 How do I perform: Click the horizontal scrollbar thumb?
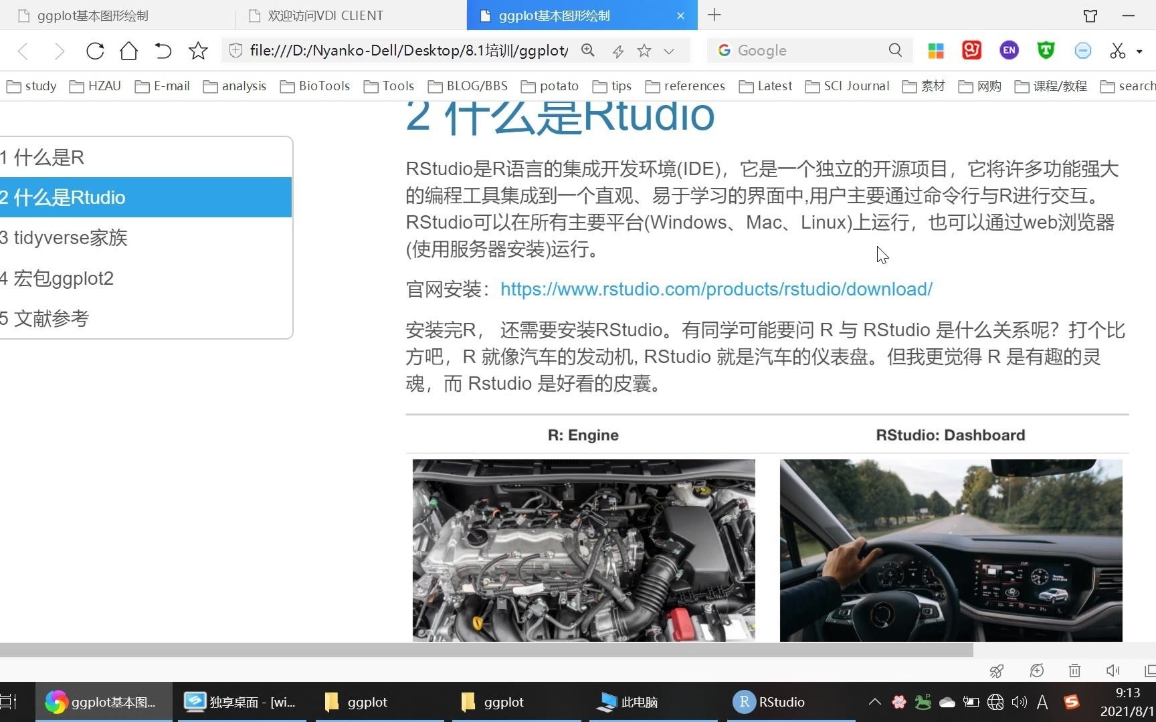point(486,650)
